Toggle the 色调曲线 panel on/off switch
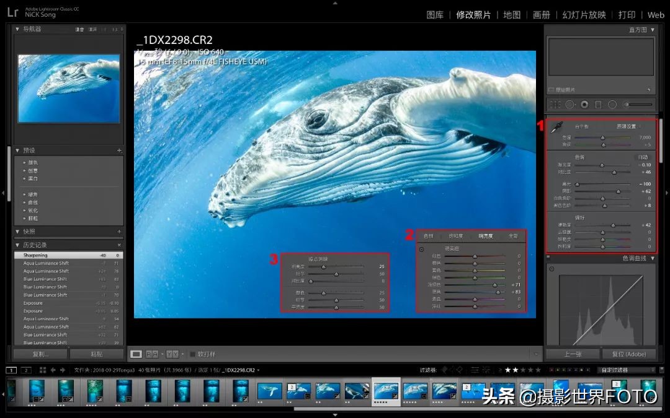This screenshot has width=670, height=418. pyautogui.click(x=548, y=258)
